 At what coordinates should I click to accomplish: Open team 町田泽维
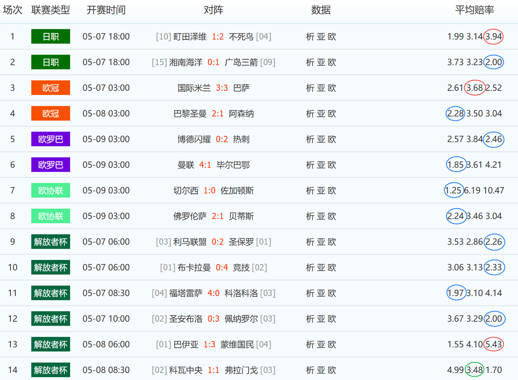(190, 37)
